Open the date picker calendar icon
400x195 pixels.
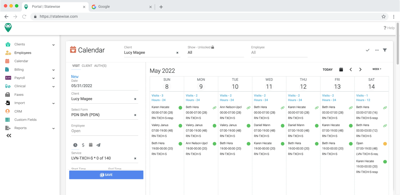pos(341,69)
